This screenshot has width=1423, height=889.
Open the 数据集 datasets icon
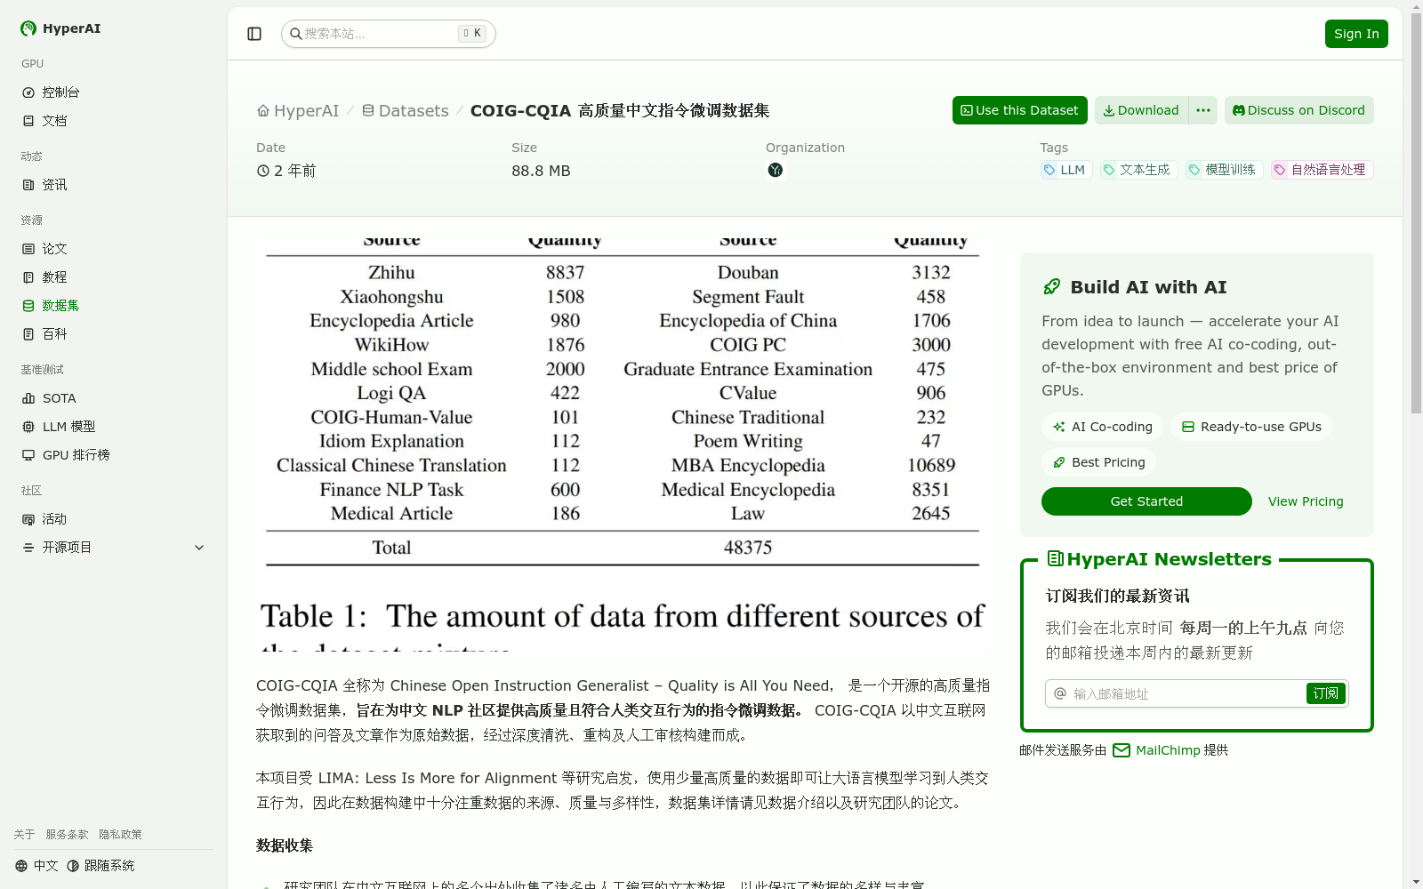[28, 306]
